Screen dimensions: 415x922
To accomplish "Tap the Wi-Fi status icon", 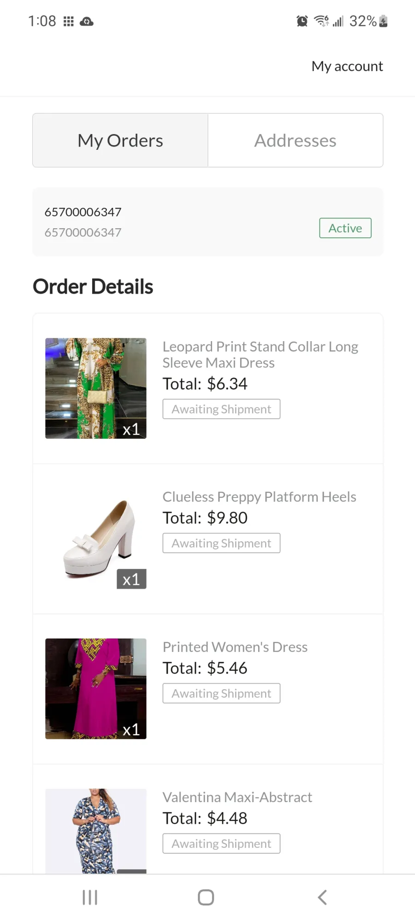I will 321,21.
